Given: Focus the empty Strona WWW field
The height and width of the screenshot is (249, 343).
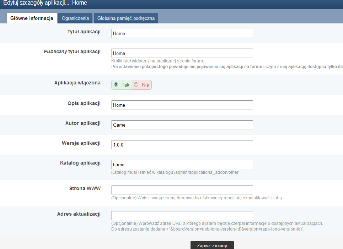Looking at the screenshot, I should tap(182, 190).
